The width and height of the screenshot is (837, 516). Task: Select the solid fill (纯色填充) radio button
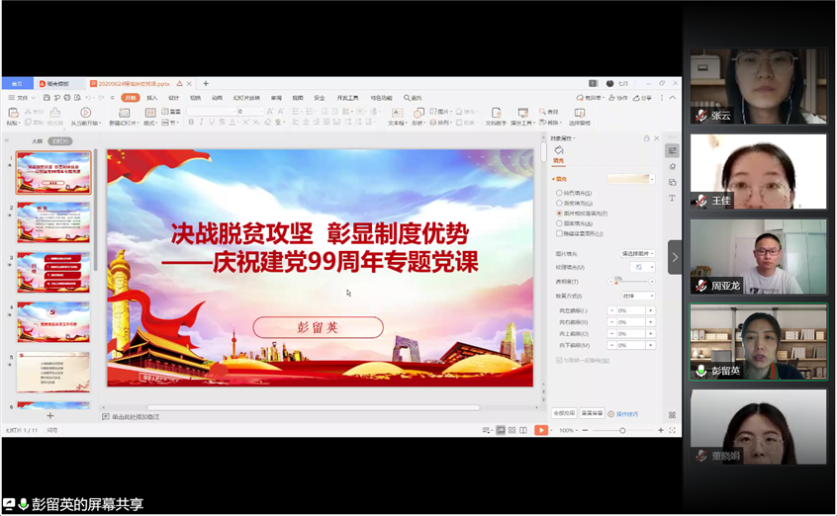click(x=559, y=193)
